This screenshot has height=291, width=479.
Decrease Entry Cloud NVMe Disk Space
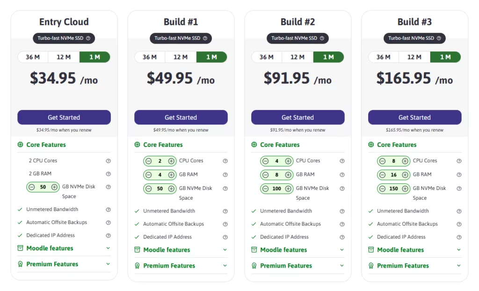click(x=31, y=187)
